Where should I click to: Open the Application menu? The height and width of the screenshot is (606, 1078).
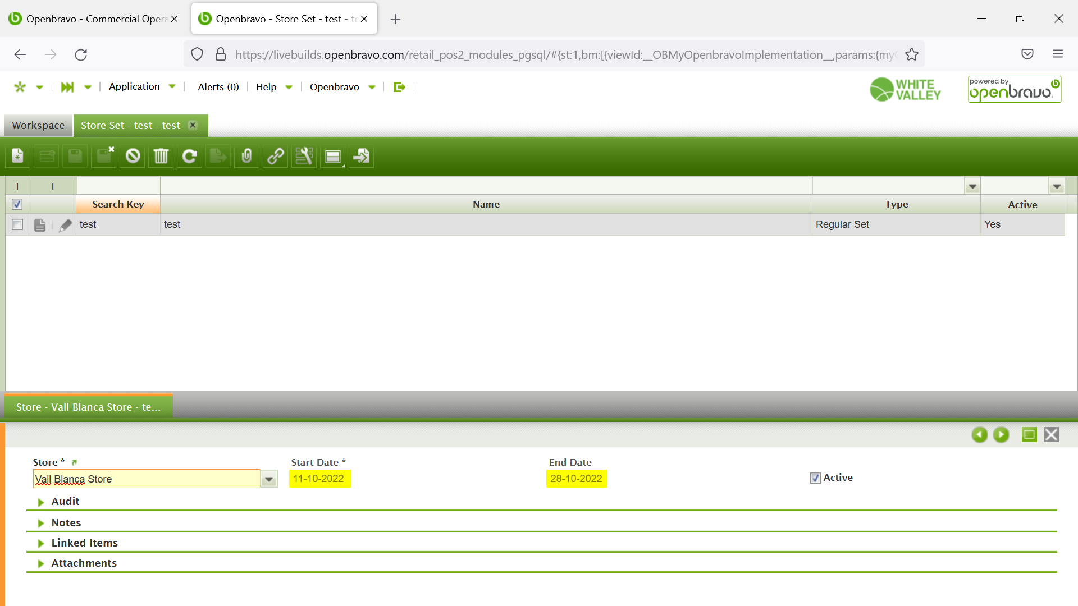135,86
